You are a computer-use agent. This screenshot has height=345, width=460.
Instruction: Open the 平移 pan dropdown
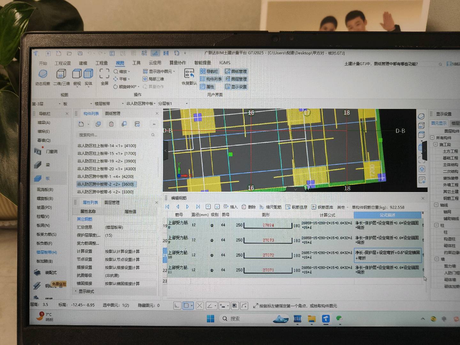pyautogui.click(x=122, y=79)
